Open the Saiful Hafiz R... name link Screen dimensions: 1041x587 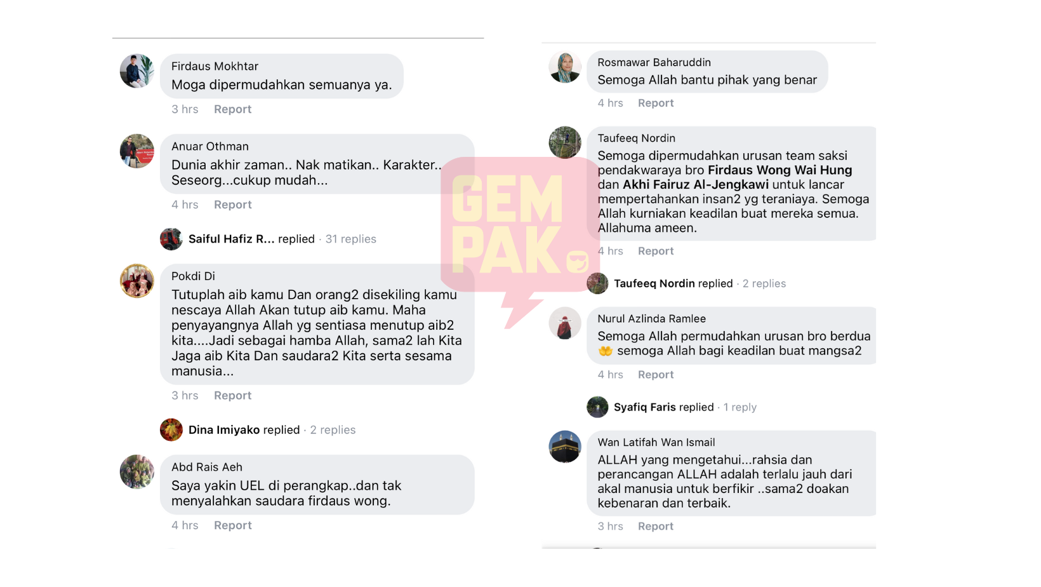pos(231,239)
